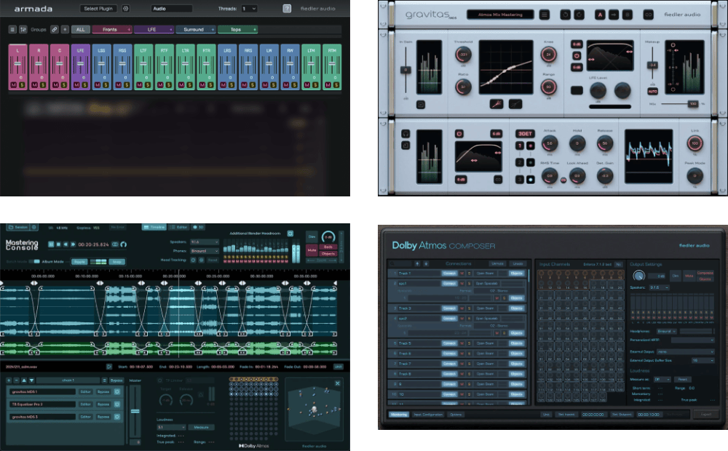Click Export in Atmos Composer
Screen dimensions: 728x451
(706, 415)
